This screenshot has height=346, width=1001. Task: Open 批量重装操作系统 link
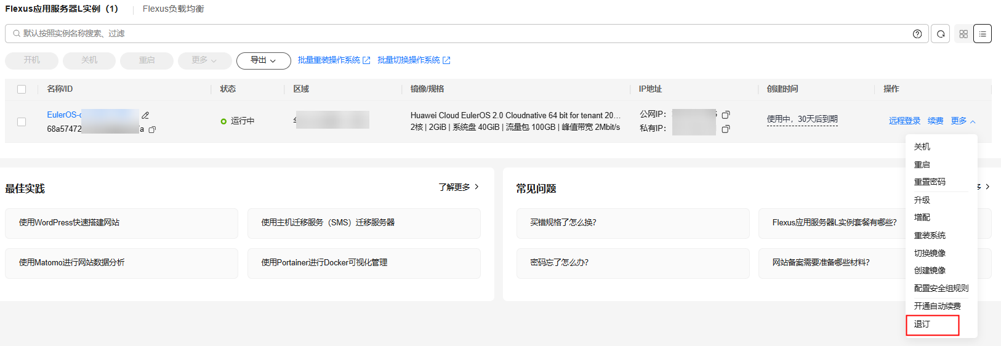coord(334,60)
